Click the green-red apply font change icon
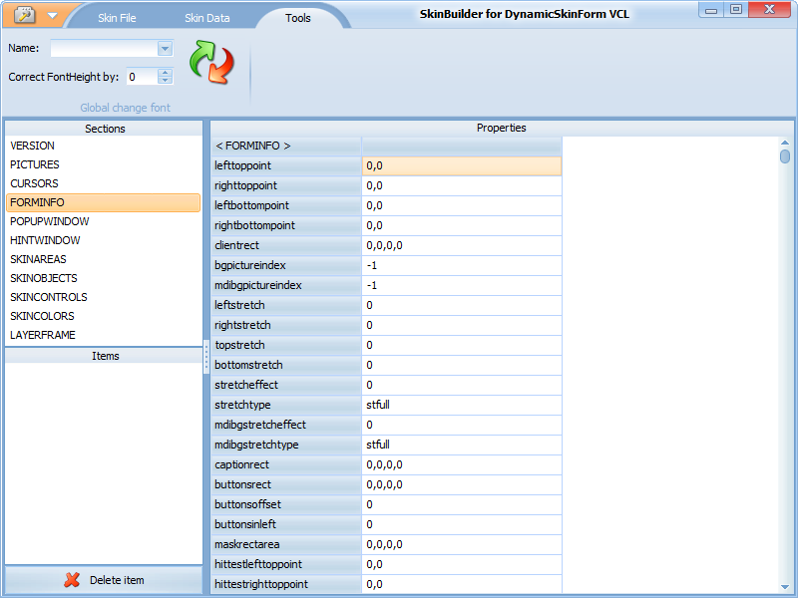Screen dimensions: 798x598 [211, 63]
